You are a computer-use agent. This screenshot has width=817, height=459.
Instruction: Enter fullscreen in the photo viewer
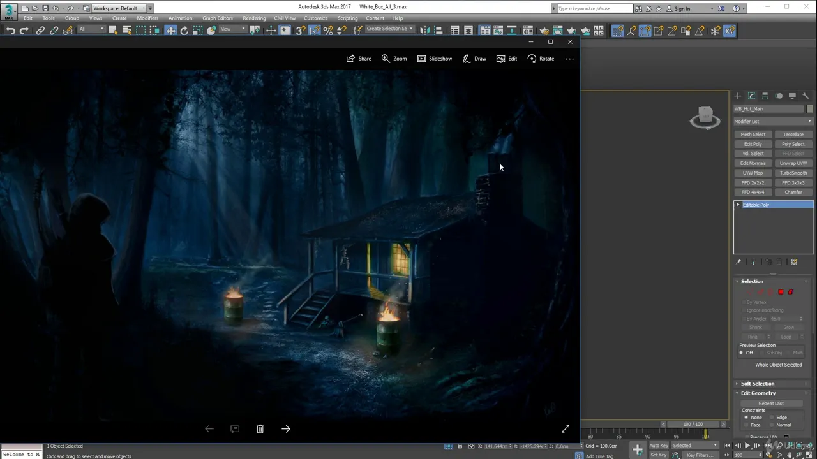[x=566, y=429]
